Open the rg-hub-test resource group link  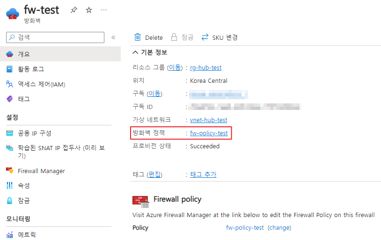[x=205, y=67]
